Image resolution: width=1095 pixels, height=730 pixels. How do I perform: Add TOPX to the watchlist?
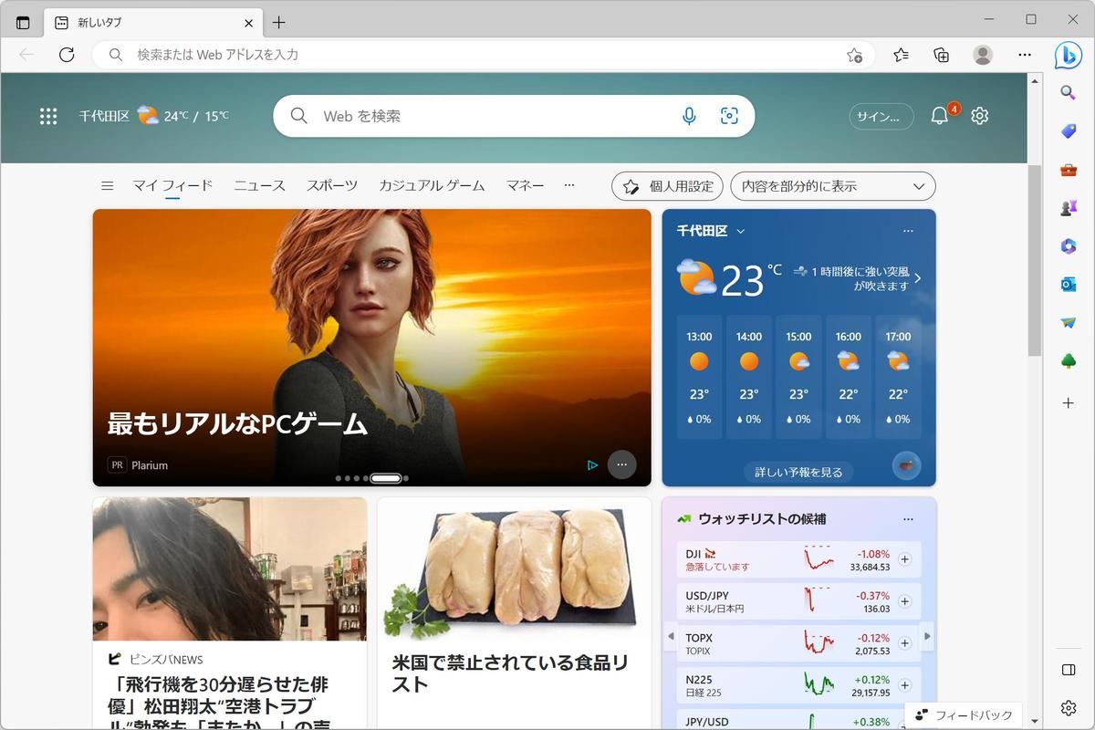(905, 643)
